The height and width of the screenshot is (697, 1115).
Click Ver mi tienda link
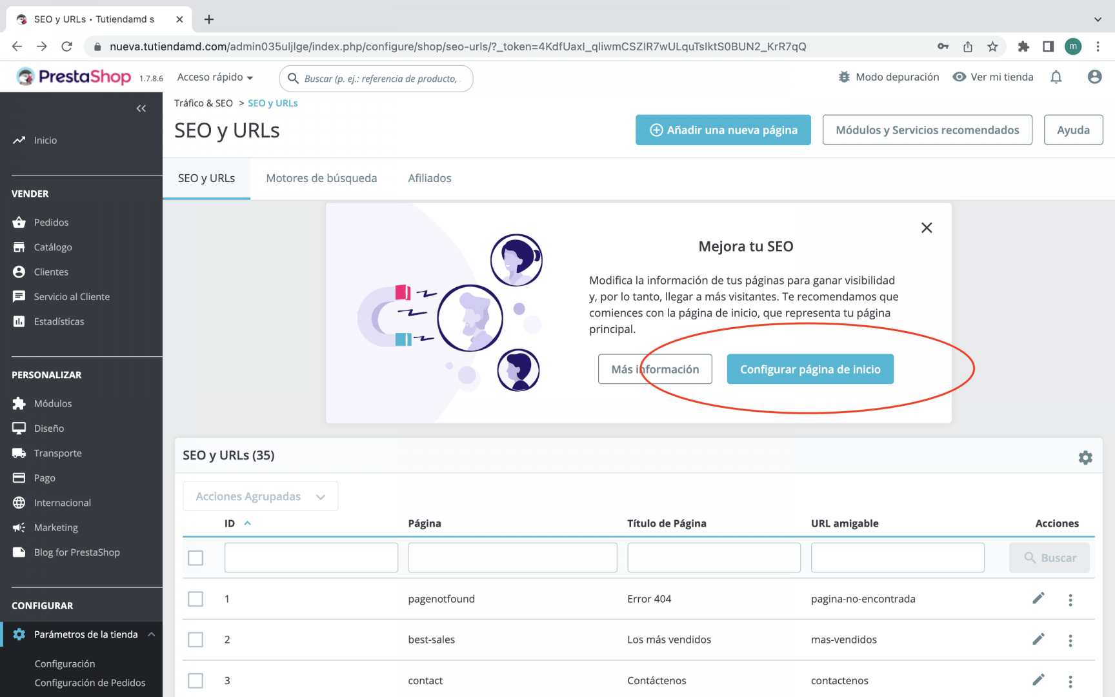coord(993,77)
